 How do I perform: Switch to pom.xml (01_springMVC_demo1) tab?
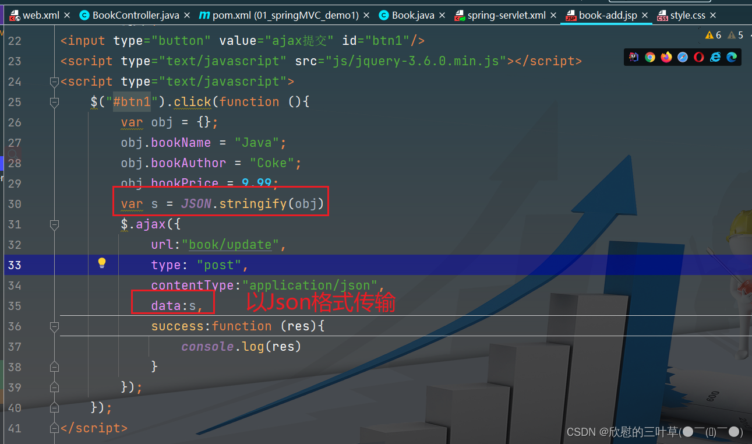point(285,15)
